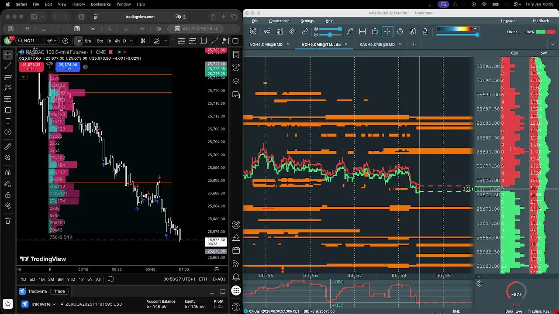Toggle TradingView fullscreen rectangle icon
Image resolution: width=559 pixels, height=314 pixels.
[x=235, y=41]
